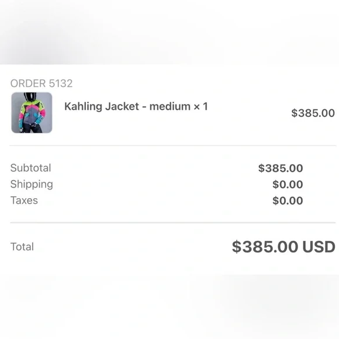Screen dimensions: 339x339
Task: Select the Total label
Action: (x=22, y=247)
